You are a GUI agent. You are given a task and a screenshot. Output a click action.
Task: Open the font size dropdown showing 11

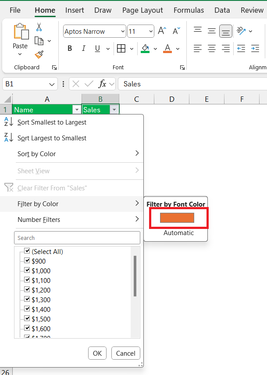click(151, 31)
